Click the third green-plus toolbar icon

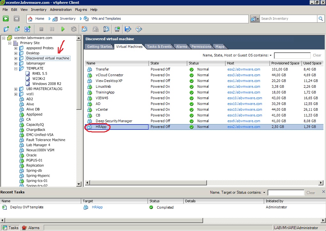27,29
